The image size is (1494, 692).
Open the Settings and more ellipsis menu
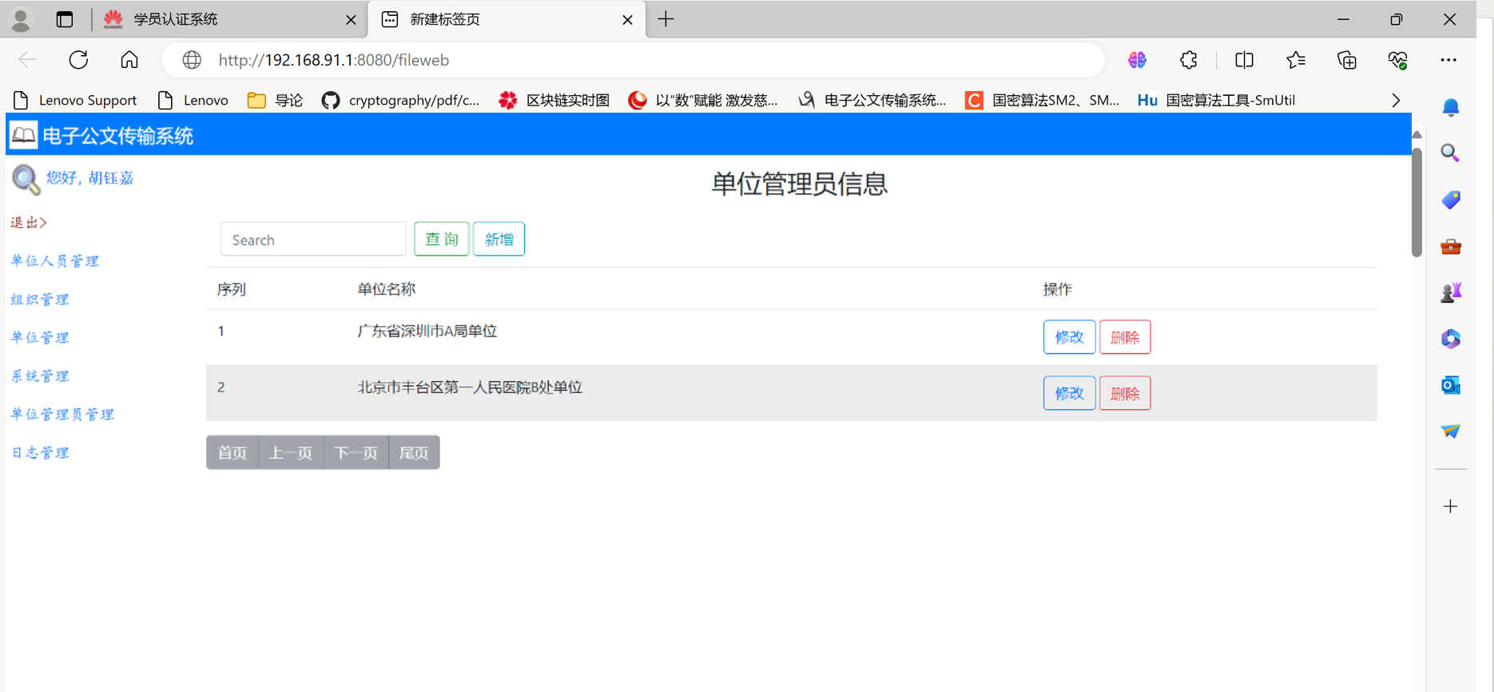[1448, 60]
